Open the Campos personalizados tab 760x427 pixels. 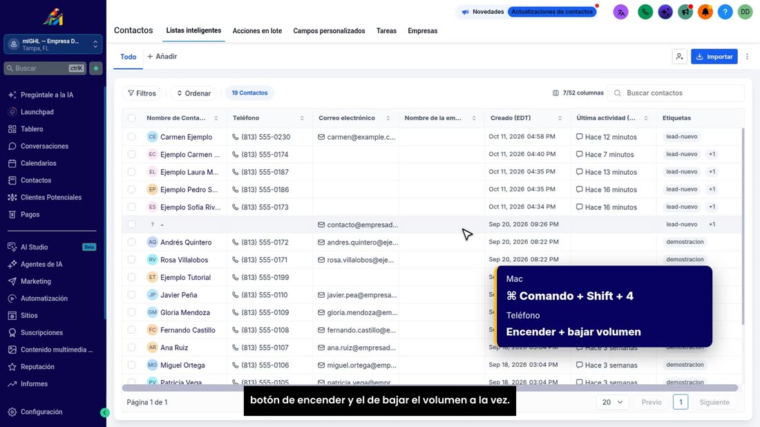coord(329,30)
